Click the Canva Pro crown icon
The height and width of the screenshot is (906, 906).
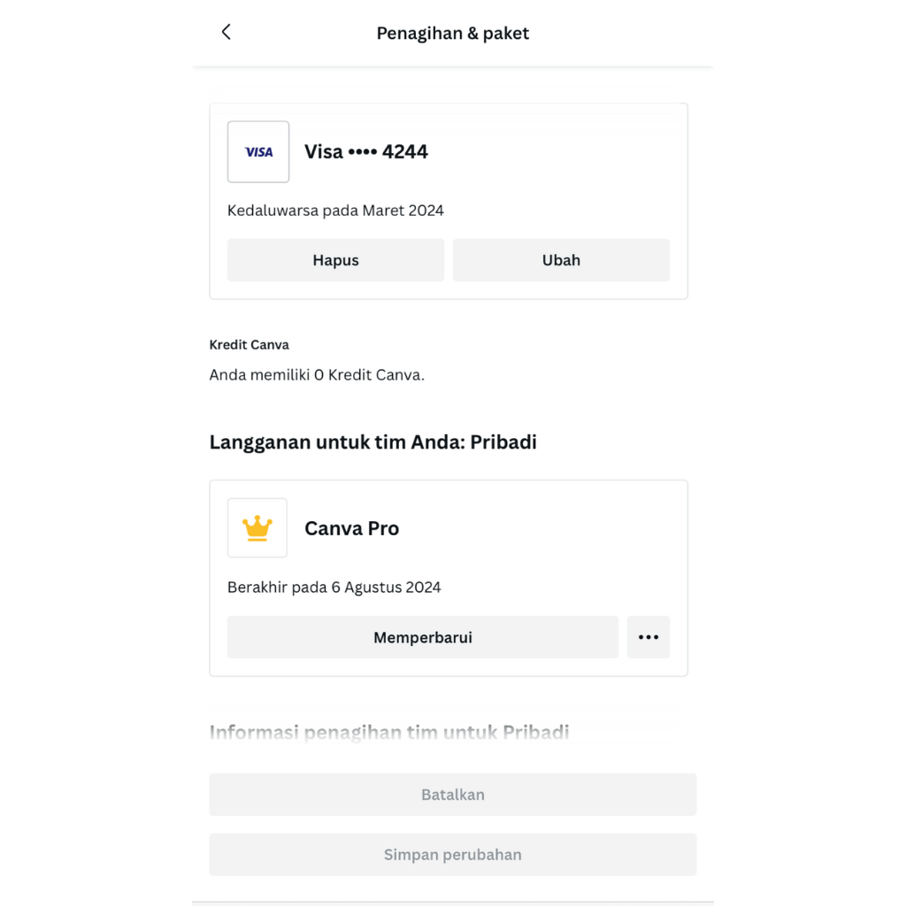click(x=257, y=528)
